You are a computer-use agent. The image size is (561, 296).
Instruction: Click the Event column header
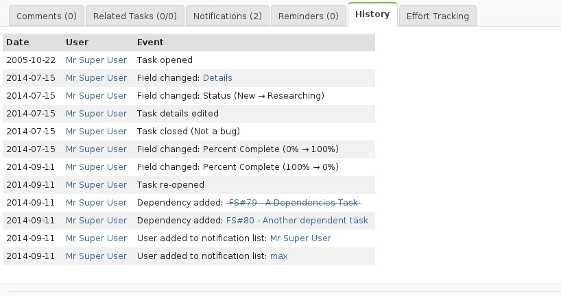(150, 42)
